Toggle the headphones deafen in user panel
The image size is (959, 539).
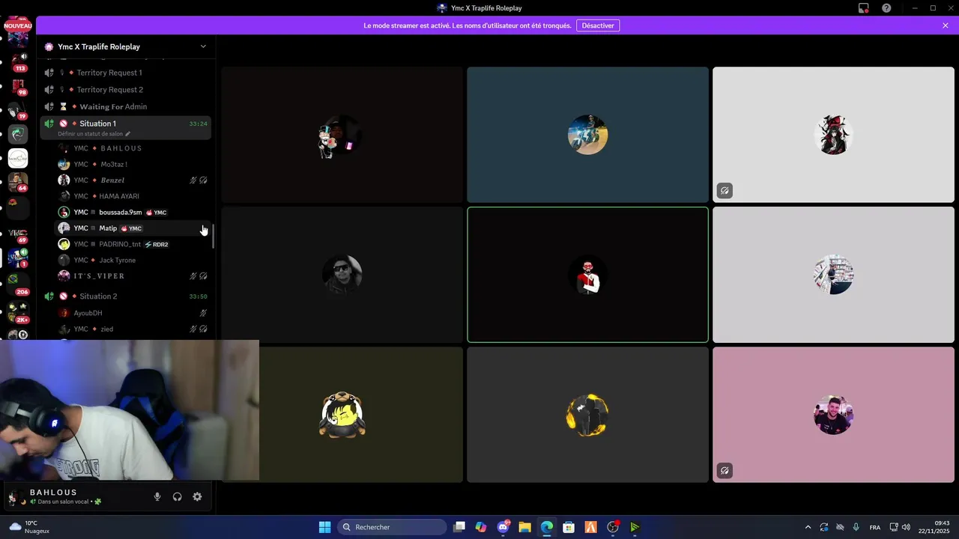click(x=178, y=496)
